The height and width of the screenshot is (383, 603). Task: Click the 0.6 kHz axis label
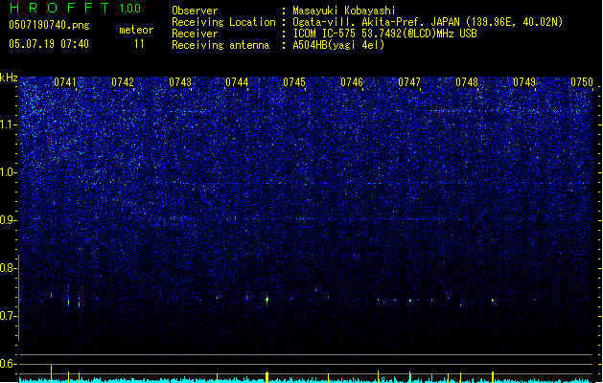tap(8, 364)
